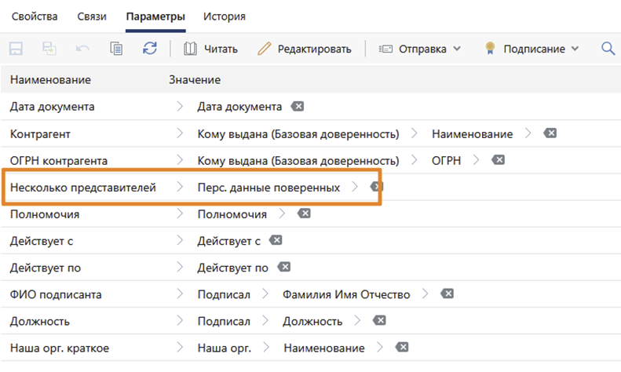This screenshot has width=621, height=372.
Task: Clear the ОГРН контрагента value
Action: [498, 160]
